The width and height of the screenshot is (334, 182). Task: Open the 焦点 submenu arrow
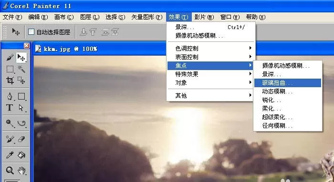tap(250, 65)
